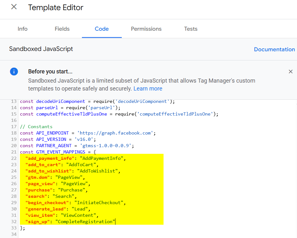This screenshot has width=297, height=238.
Task: Click the 'Sandboxed JavaScript' heading
Action: (41, 49)
